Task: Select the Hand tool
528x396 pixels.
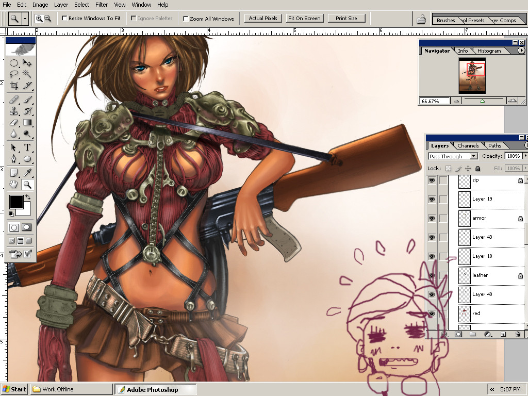Action: [14, 184]
